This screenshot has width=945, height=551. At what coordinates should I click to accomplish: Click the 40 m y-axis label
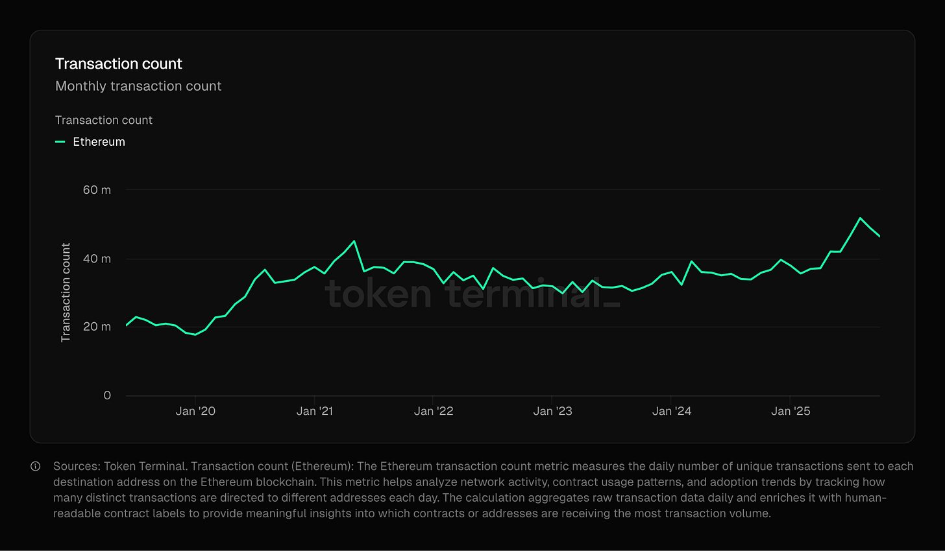[97, 259]
